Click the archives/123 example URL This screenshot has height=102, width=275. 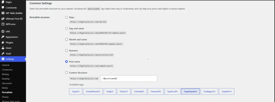point(92,55)
